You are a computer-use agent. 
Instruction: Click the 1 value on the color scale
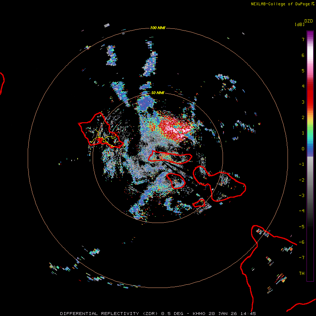(303, 133)
